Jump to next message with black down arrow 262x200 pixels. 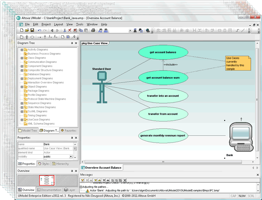(104, 180)
